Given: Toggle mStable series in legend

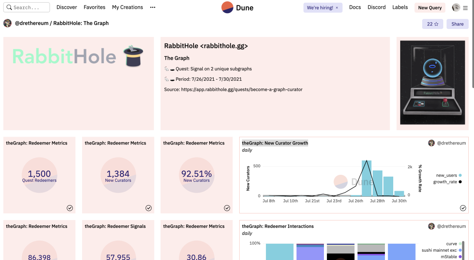Looking at the screenshot, I should coord(451,256).
